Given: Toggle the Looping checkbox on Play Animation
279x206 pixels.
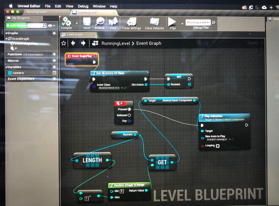Looking at the screenshot, I should [218, 146].
